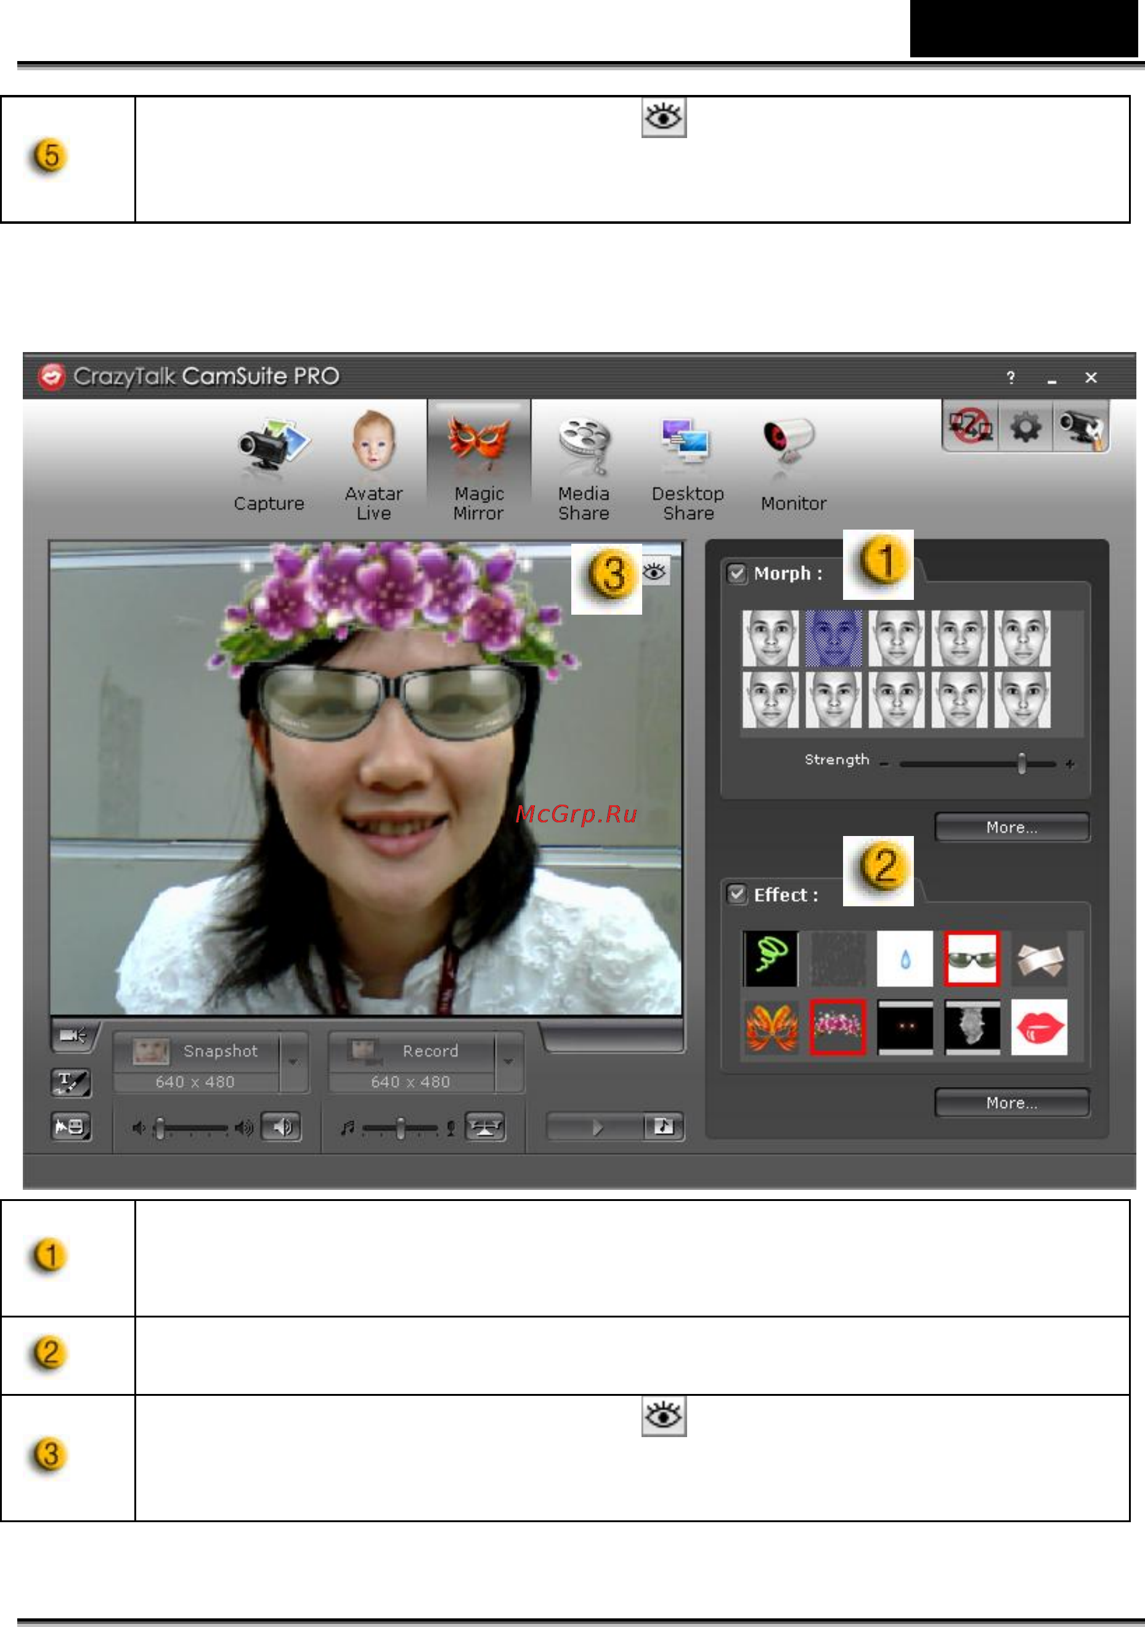This screenshot has height=1627, width=1145.
Task: Click the microphone icon beside mix slider
Action: (x=450, y=1128)
